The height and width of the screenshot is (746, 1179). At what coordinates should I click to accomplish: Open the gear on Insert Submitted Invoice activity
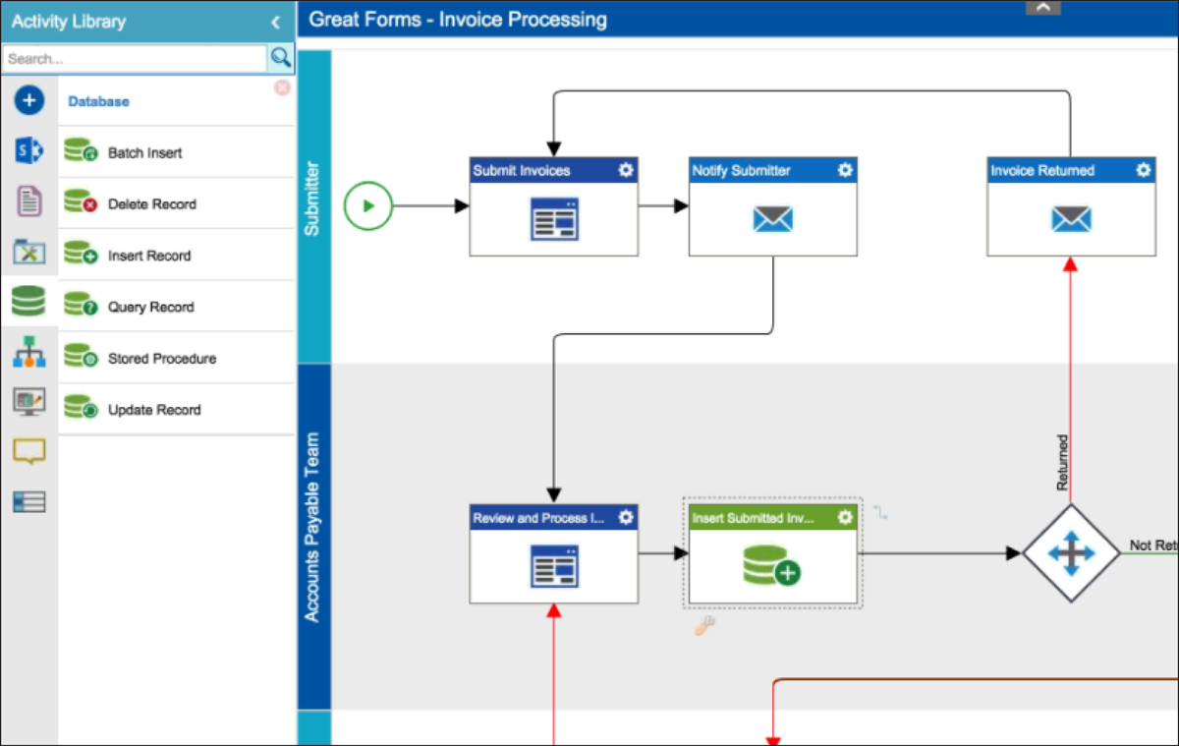[x=844, y=516]
